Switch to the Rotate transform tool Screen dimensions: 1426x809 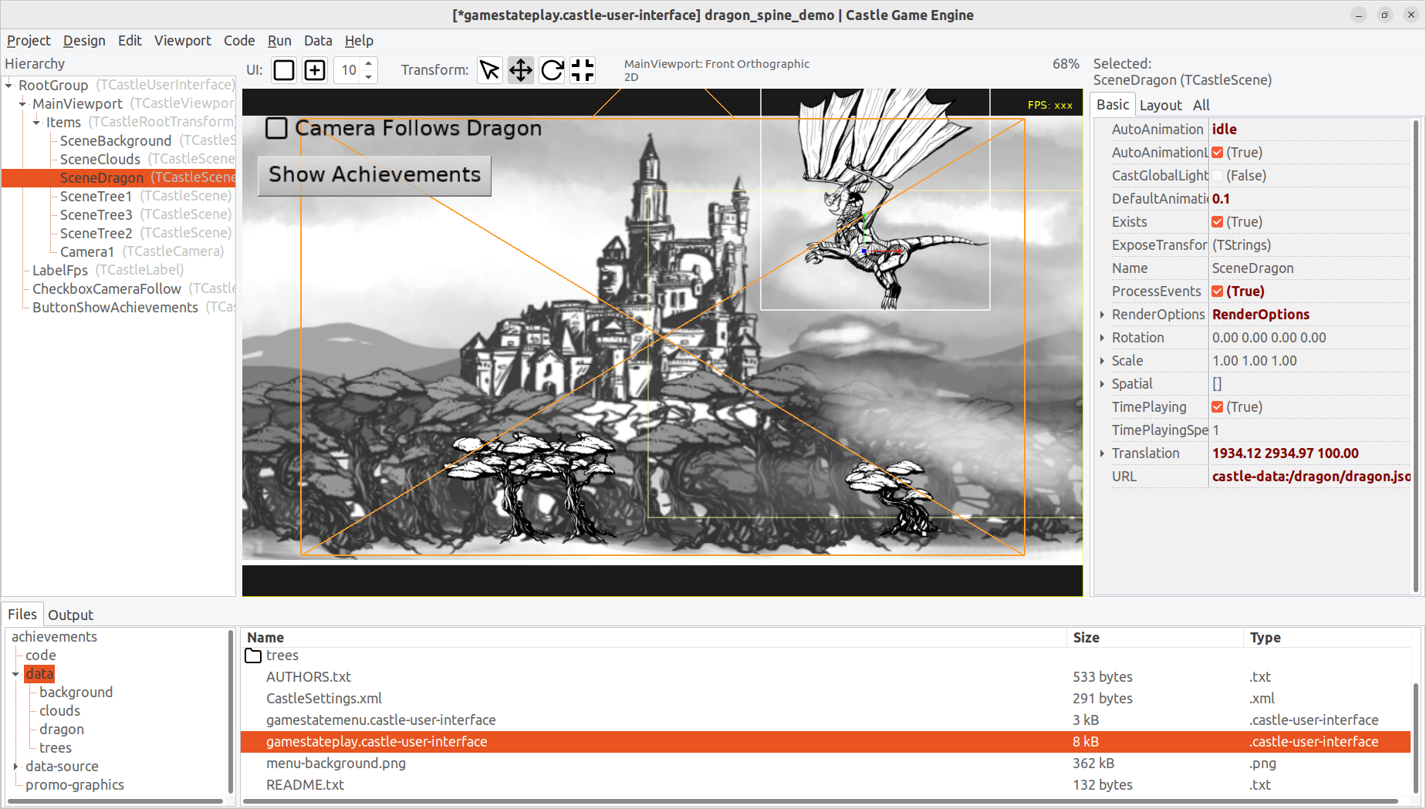click(551, 70)
